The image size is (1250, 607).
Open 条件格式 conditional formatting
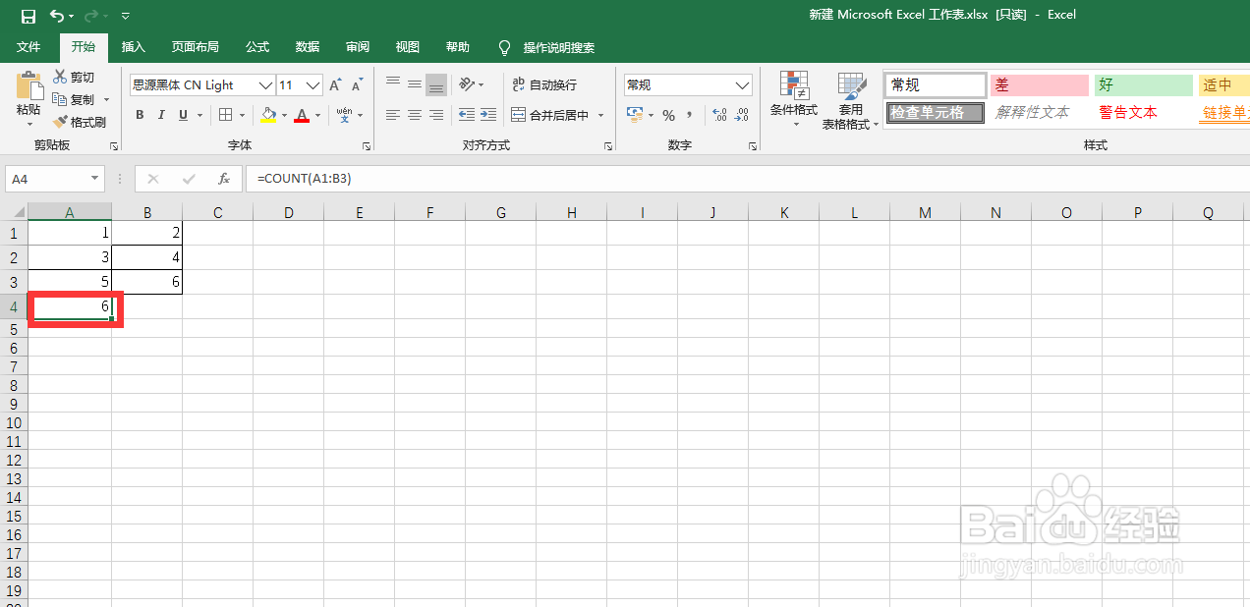click(793, 98)
